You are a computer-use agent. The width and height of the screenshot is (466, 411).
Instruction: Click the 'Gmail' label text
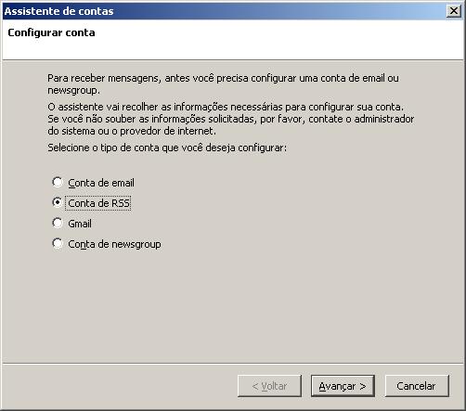[80, 224]
